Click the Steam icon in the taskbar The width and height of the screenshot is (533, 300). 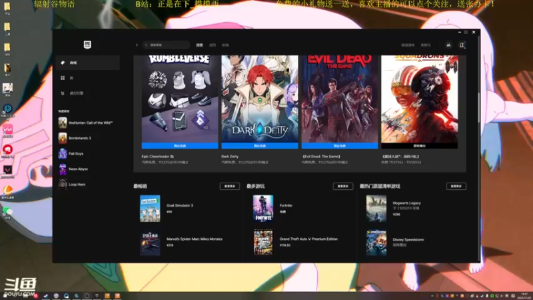pyautogui.click(x=46, y=296)
